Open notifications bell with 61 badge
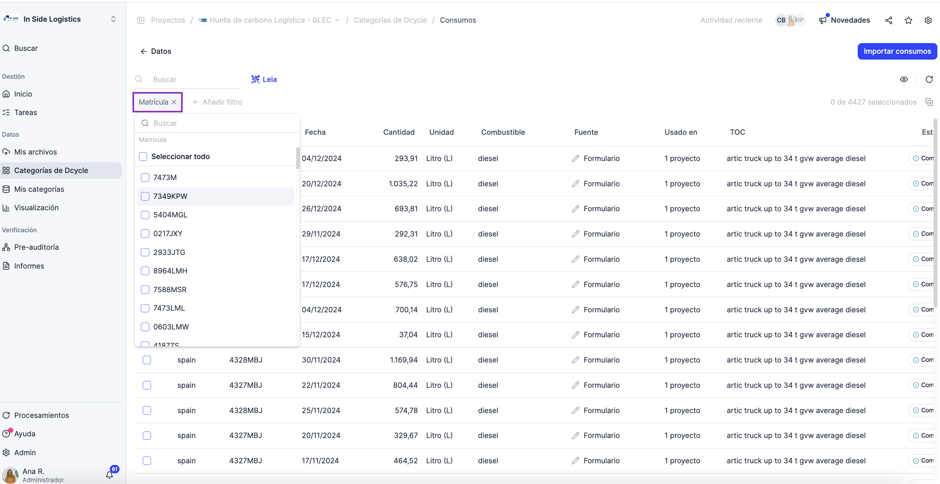This screenshot has width=940, height=484. point(109,474)
